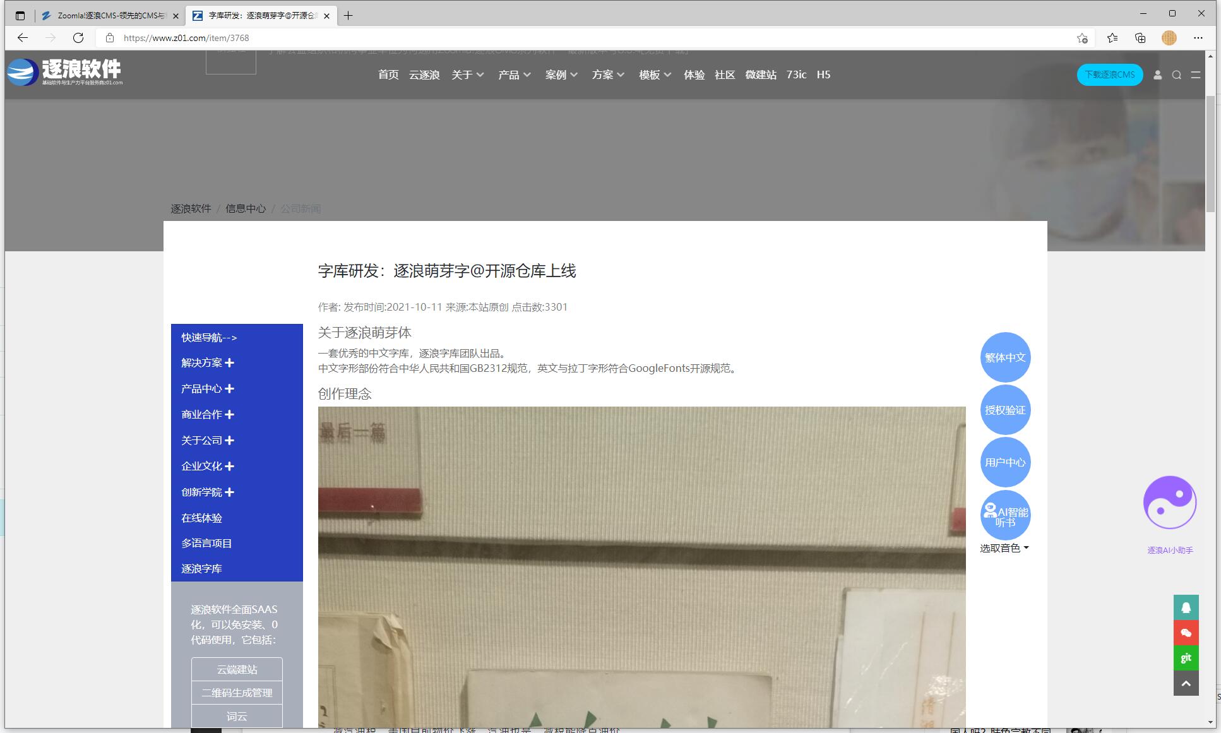
Task: Click the 繁体中文 round button
Action: [x=1005, y=357]
